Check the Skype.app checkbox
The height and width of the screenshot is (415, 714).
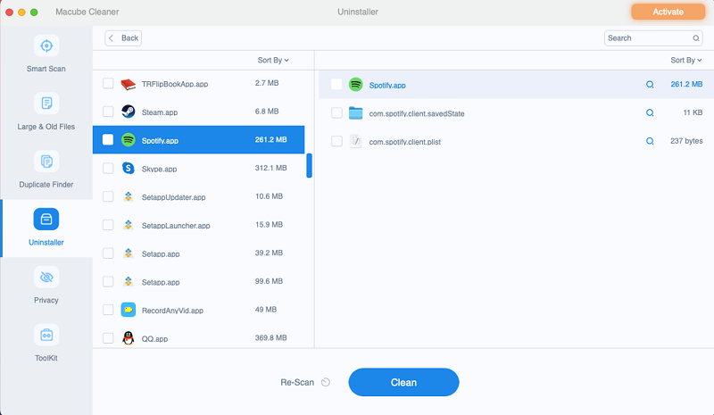point(108,168)
